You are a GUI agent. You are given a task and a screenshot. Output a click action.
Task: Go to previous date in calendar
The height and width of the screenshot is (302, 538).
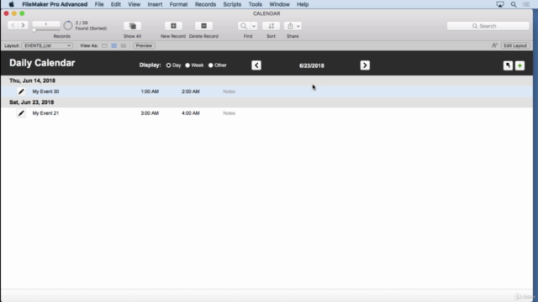[256, 65]
